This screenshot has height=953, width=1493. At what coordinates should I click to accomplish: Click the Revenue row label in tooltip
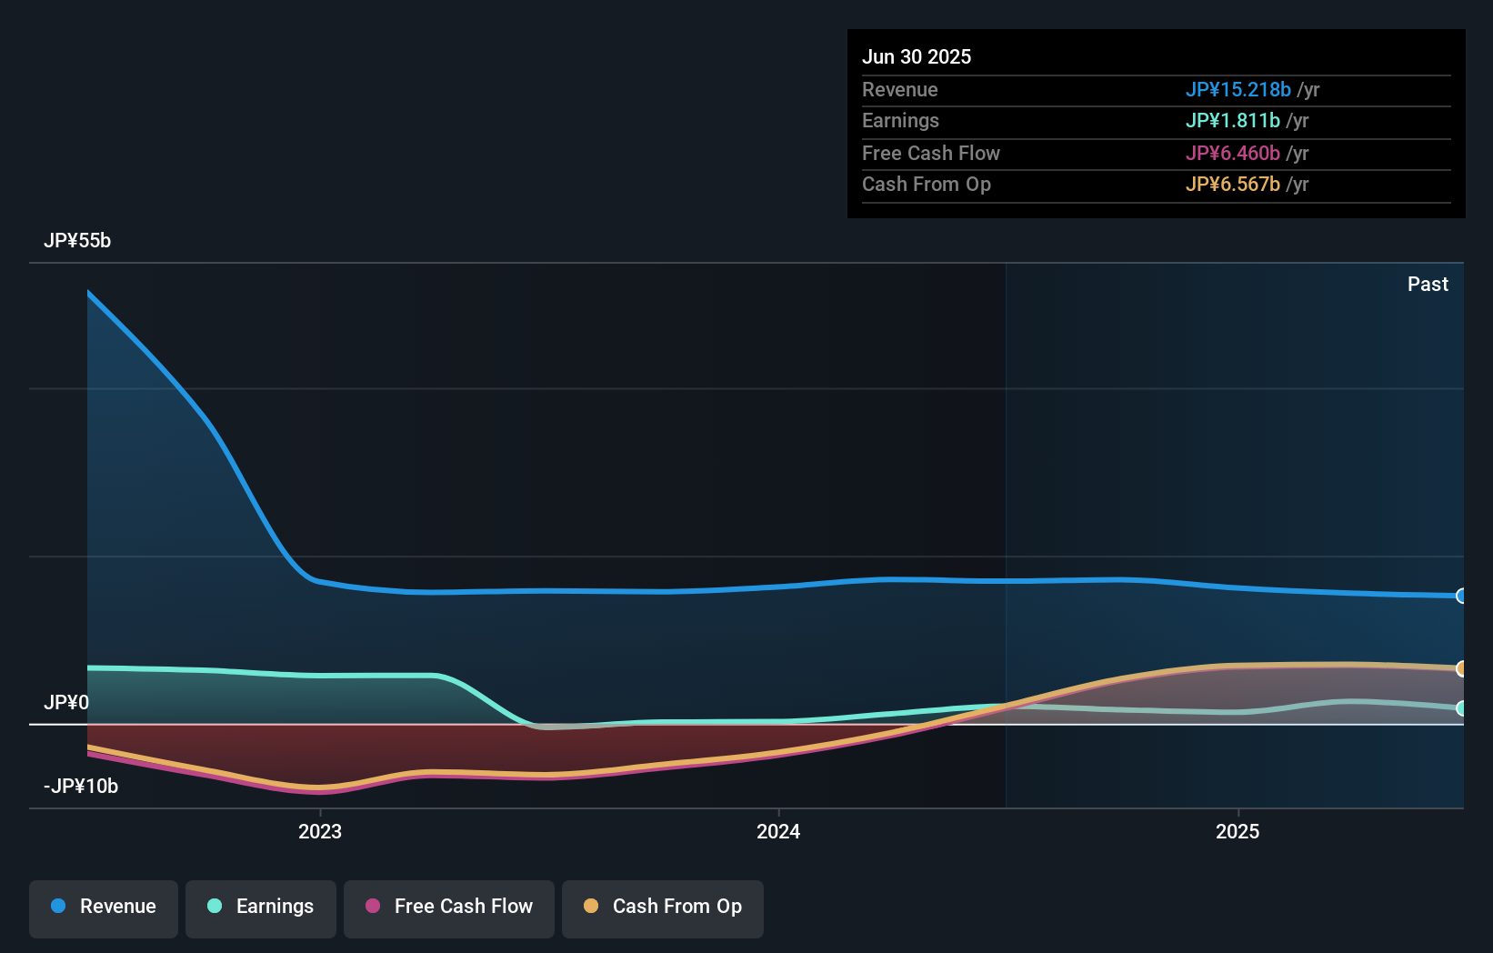click(x=899, y=89)
